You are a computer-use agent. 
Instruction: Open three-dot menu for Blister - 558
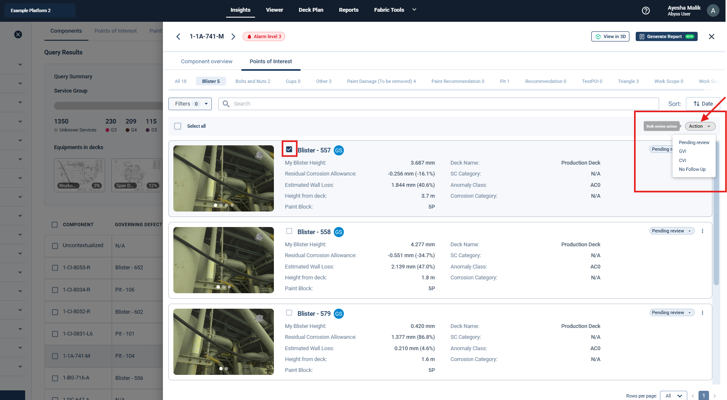point(702,231)
